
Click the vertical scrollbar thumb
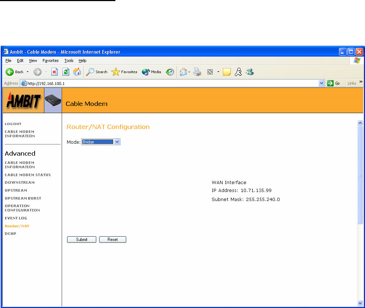[x=360, y=175]
